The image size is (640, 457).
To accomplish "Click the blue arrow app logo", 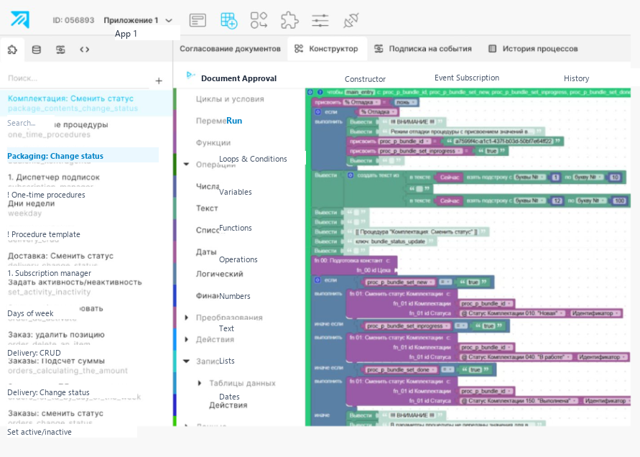I will (x=20, y=19).
